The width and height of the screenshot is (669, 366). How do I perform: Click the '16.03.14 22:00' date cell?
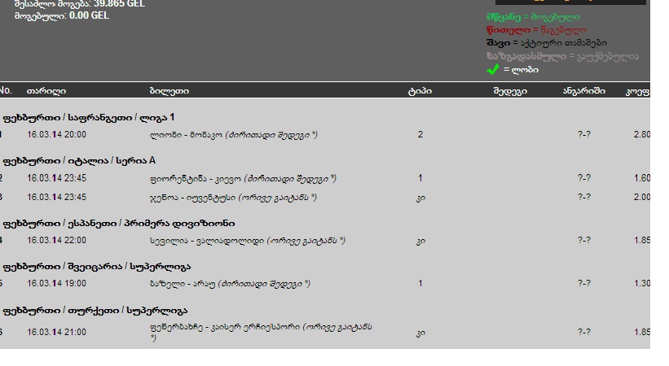coord(57,240)
